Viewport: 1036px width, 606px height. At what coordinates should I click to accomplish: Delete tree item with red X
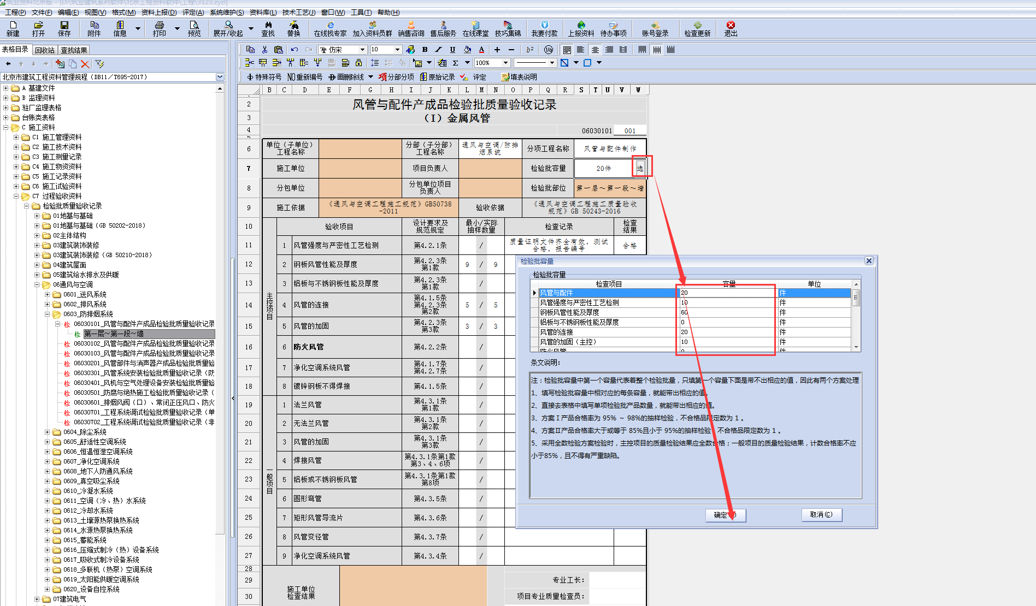[85, 64]
